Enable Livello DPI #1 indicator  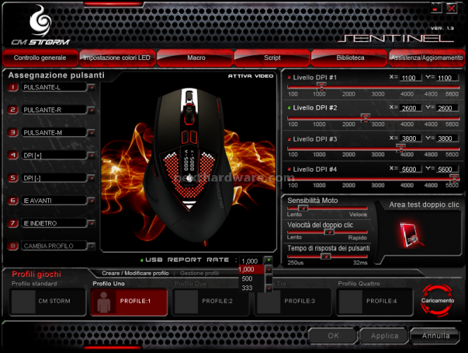(289, 77)
